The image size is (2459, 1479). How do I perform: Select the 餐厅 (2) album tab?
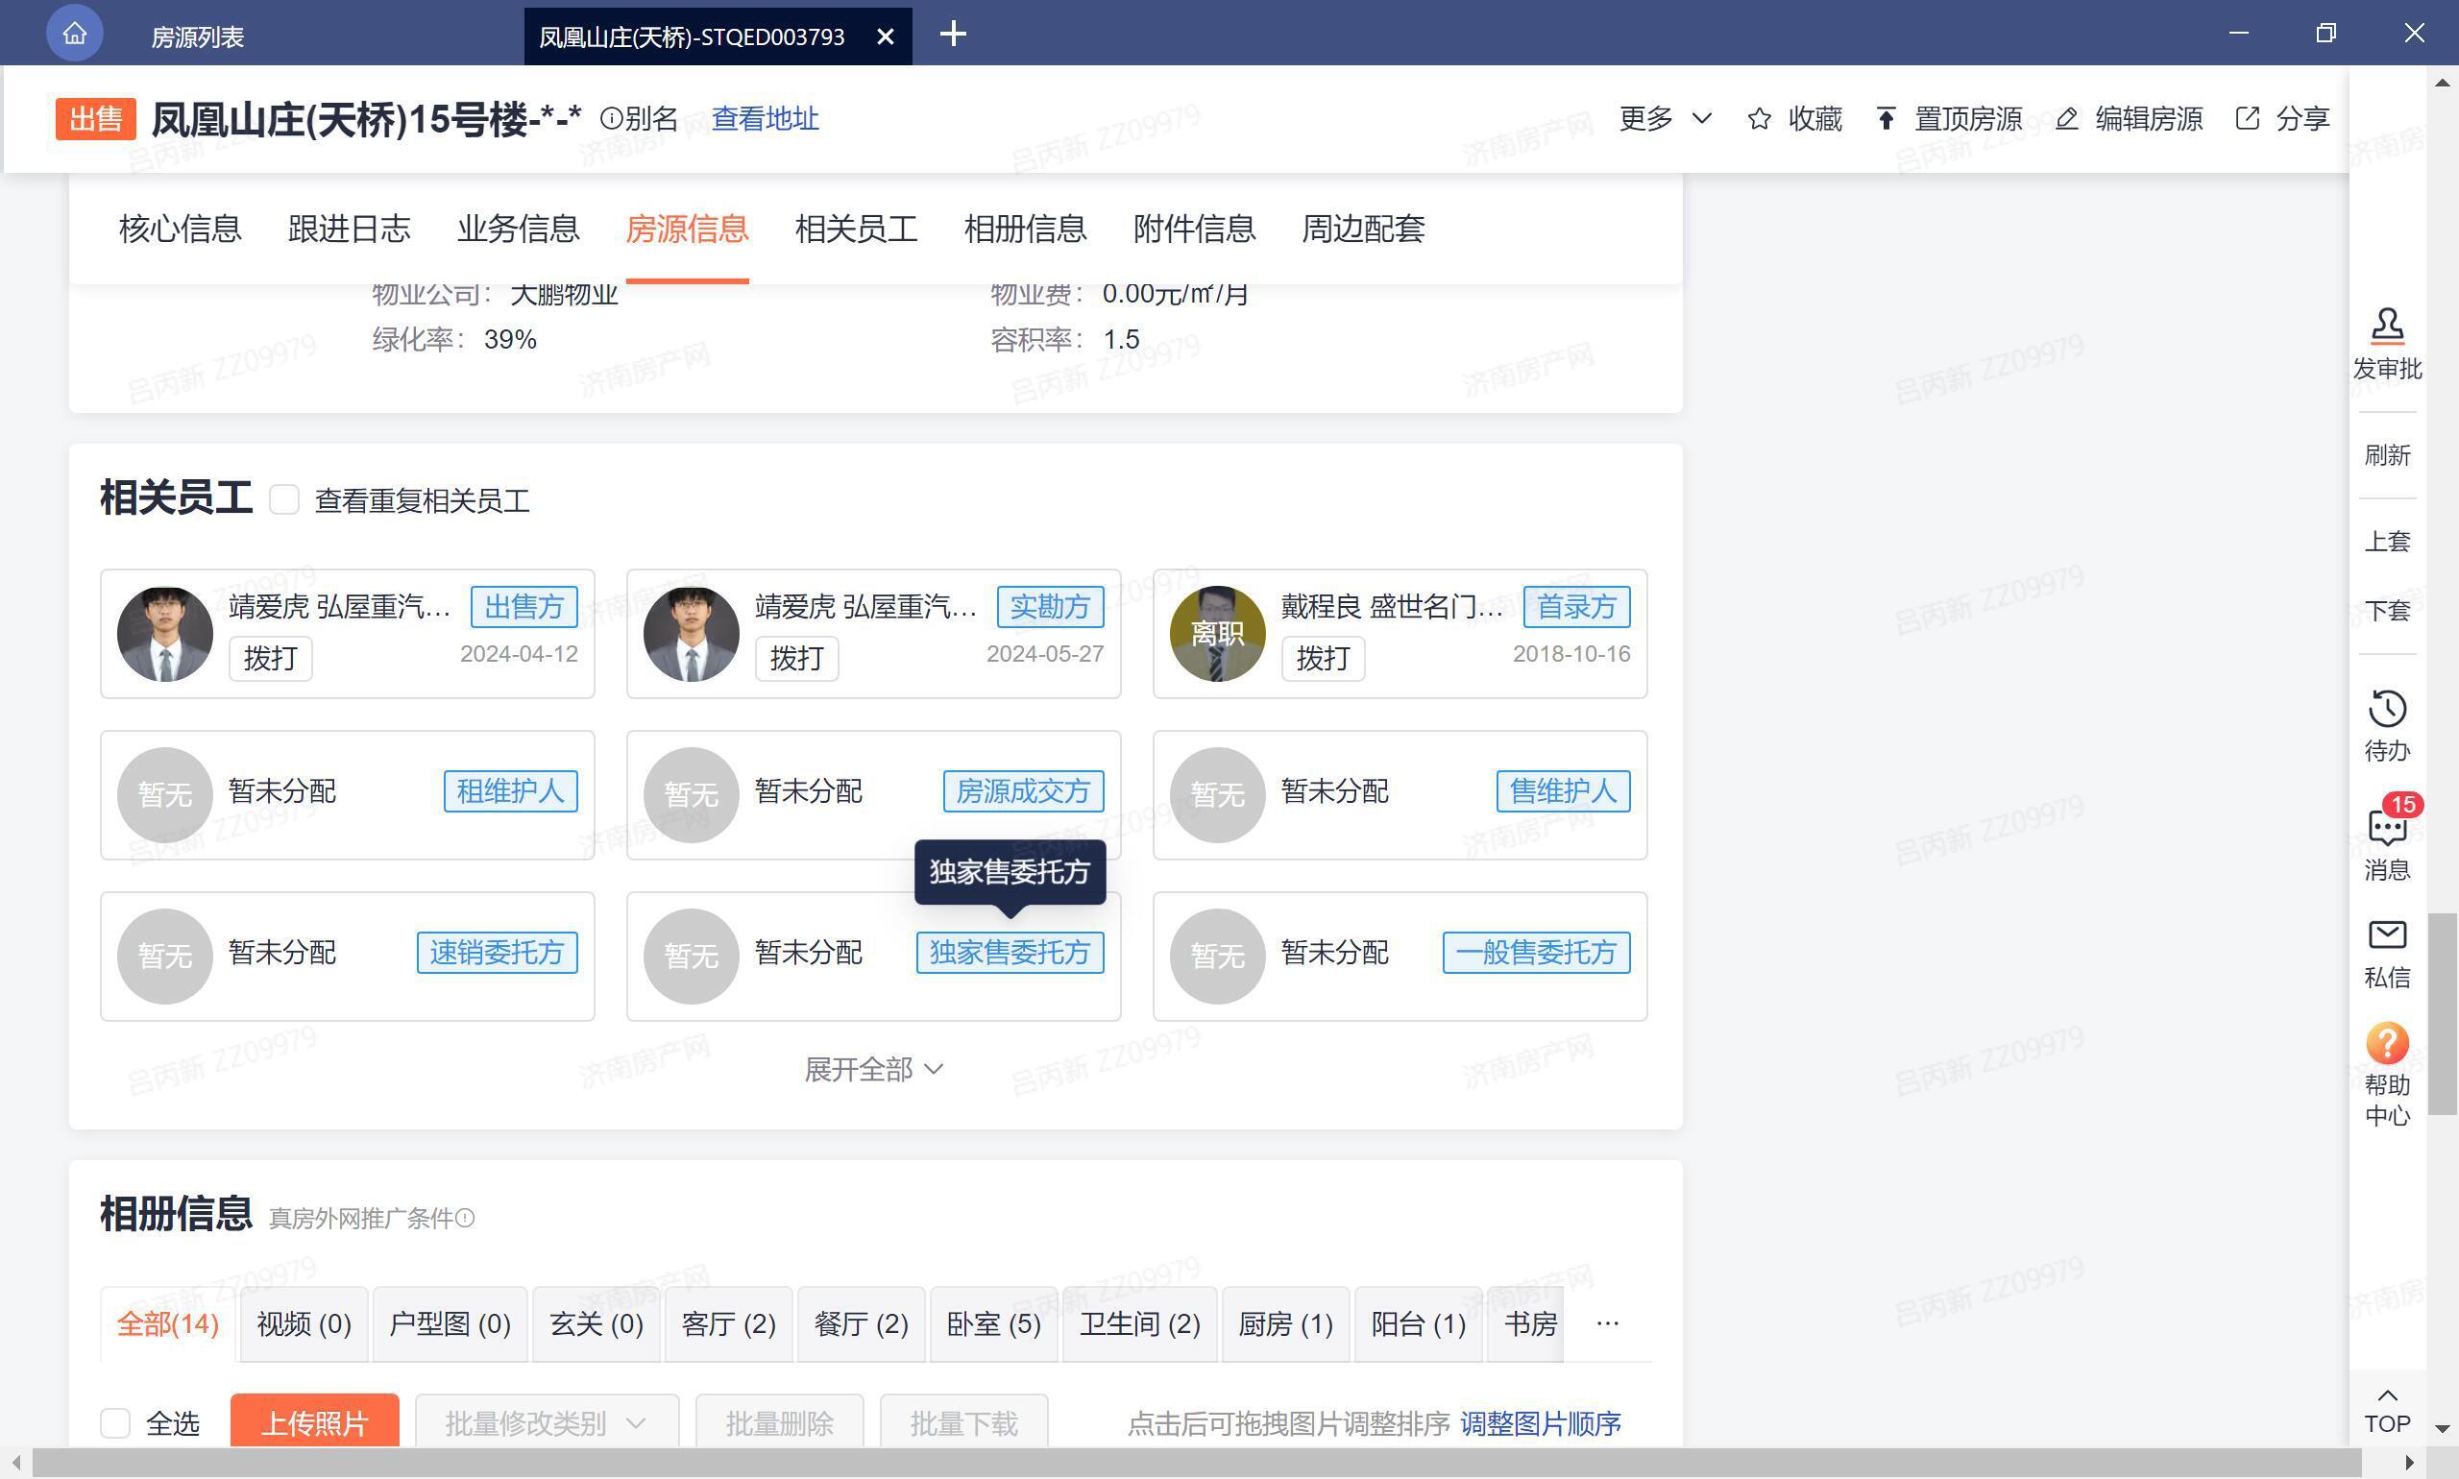click(862, 1323)
